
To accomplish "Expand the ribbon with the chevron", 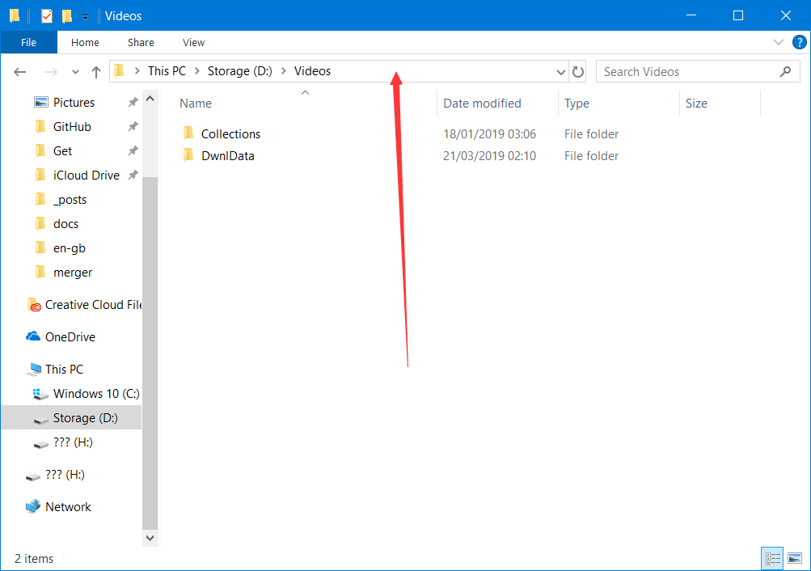I will [779, 43].
